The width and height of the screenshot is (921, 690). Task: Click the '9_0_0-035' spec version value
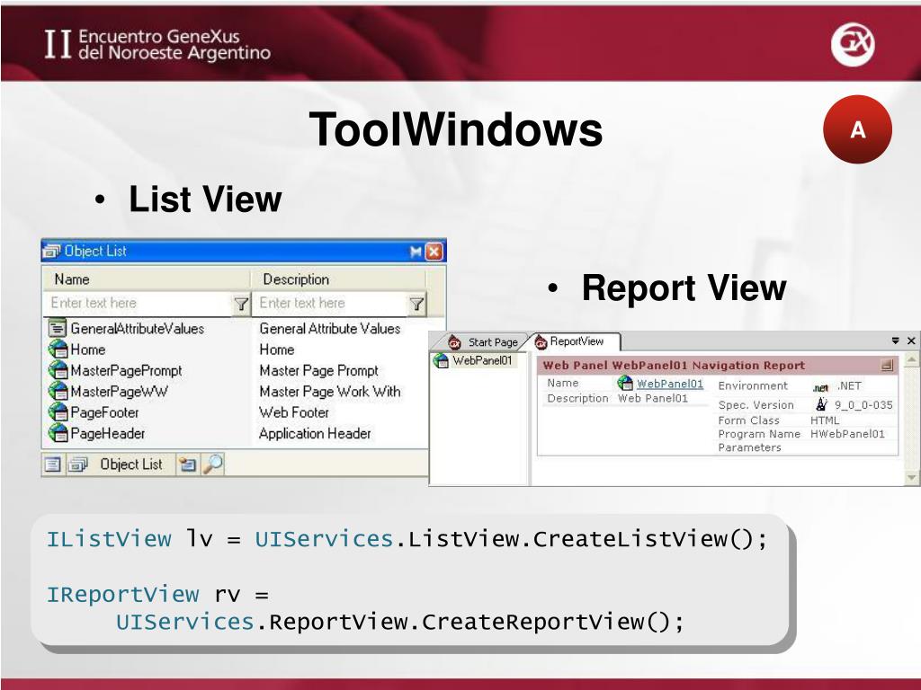tap(863, 405)
